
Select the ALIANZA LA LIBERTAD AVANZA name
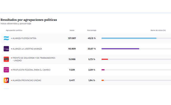27,49
